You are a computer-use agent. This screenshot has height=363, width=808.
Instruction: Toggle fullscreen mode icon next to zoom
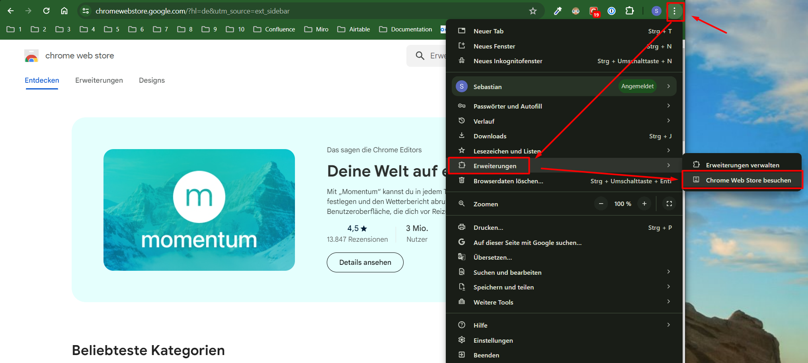(x=669, y=204)
